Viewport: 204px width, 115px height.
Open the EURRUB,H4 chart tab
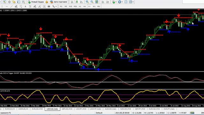coord(10,109)
